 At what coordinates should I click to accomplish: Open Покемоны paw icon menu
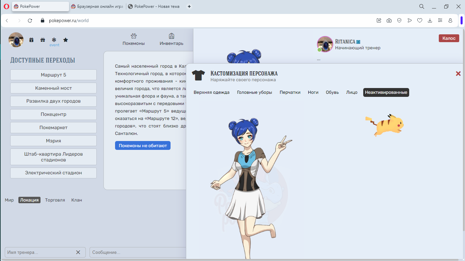133,36
